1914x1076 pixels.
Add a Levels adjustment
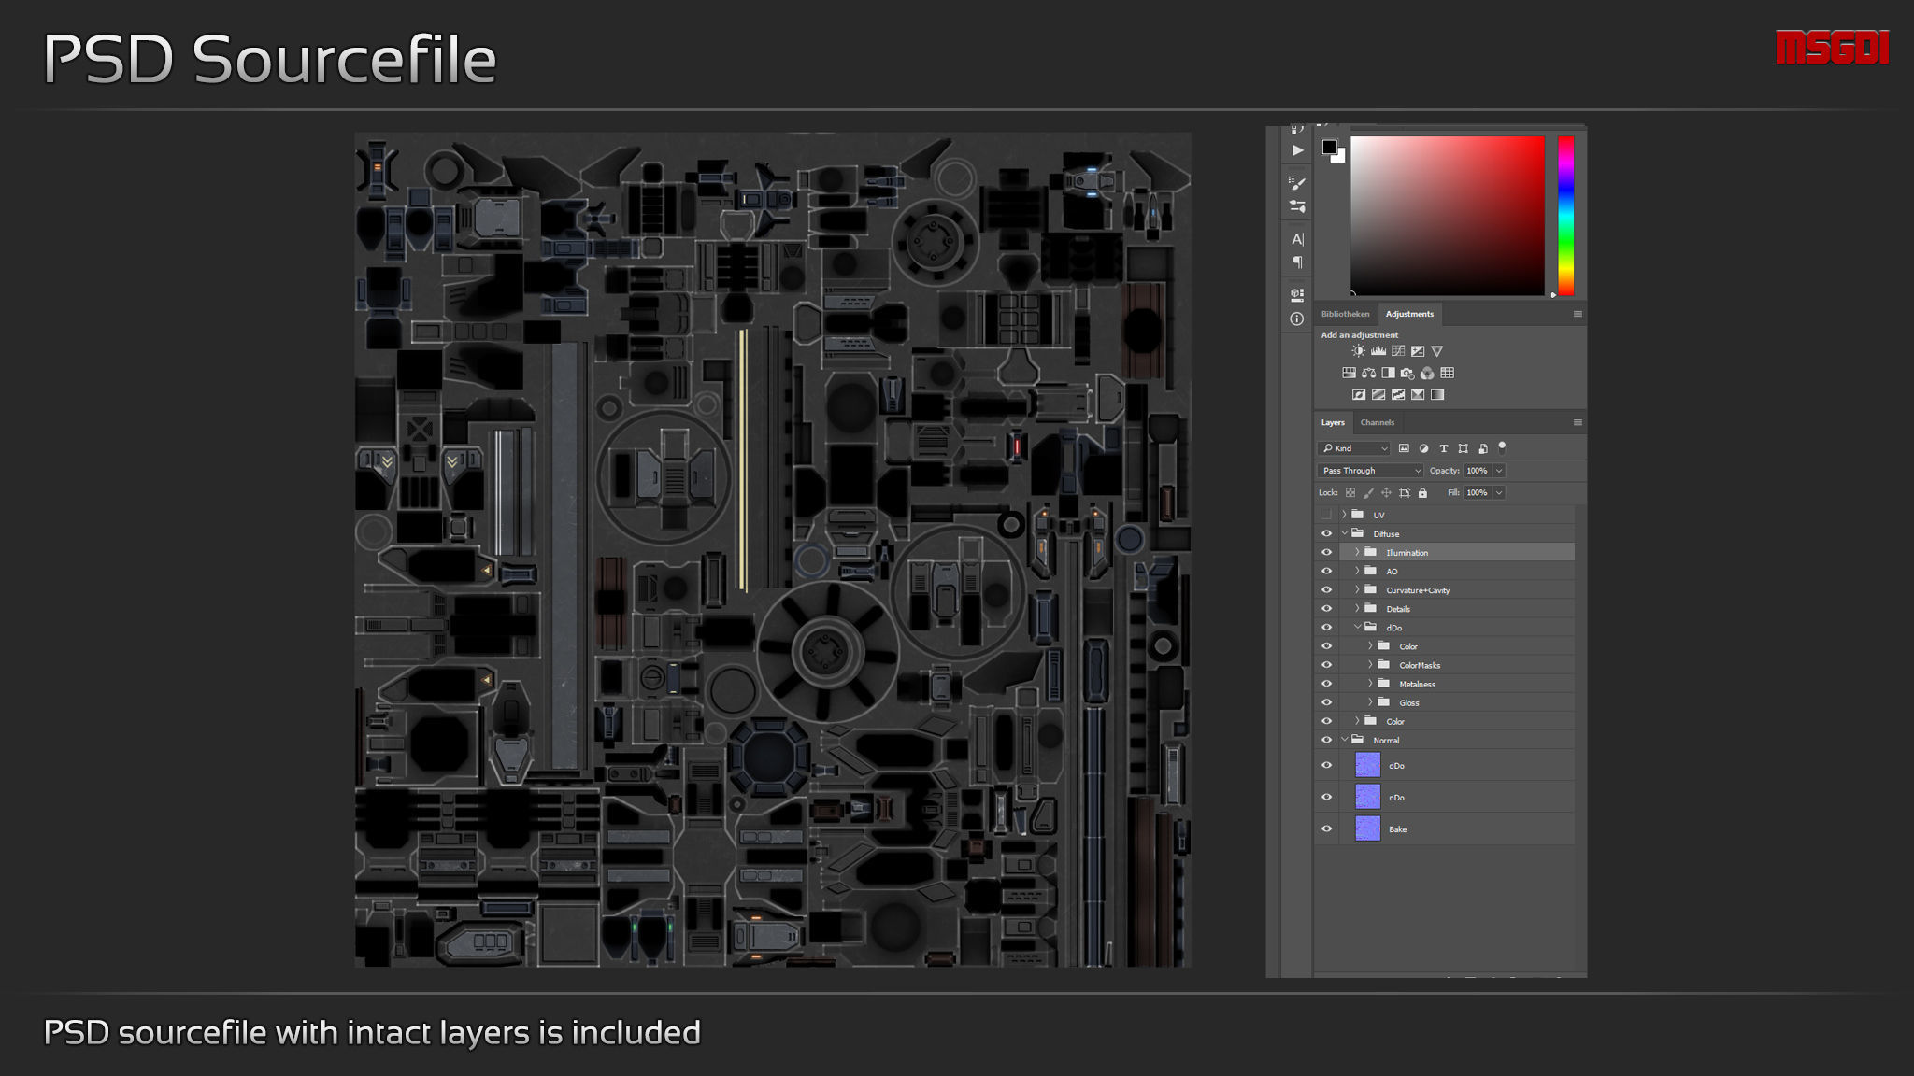coord(1378,351)
